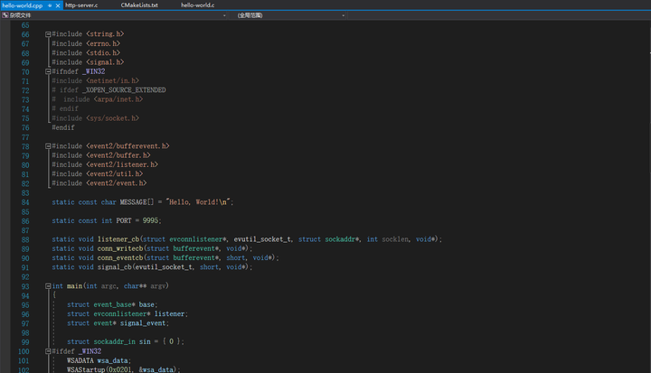The height and width of the screenshot is (373, 651).
Task: Collapse the #ifdef _WIN32 block at line 100
Action: [48, 351]
